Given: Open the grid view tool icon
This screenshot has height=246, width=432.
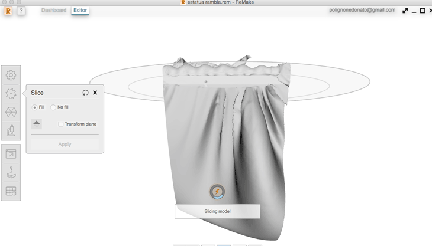Looking at the screenshot, I should pyautogui.click(x=11, y=191).
